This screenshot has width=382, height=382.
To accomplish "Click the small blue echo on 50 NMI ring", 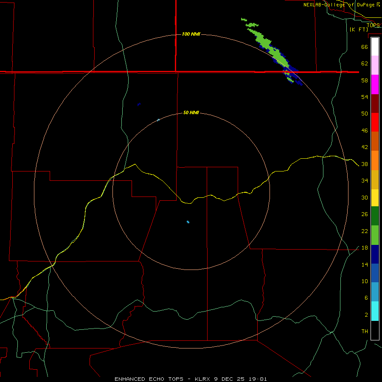I will tap(158, 120).
